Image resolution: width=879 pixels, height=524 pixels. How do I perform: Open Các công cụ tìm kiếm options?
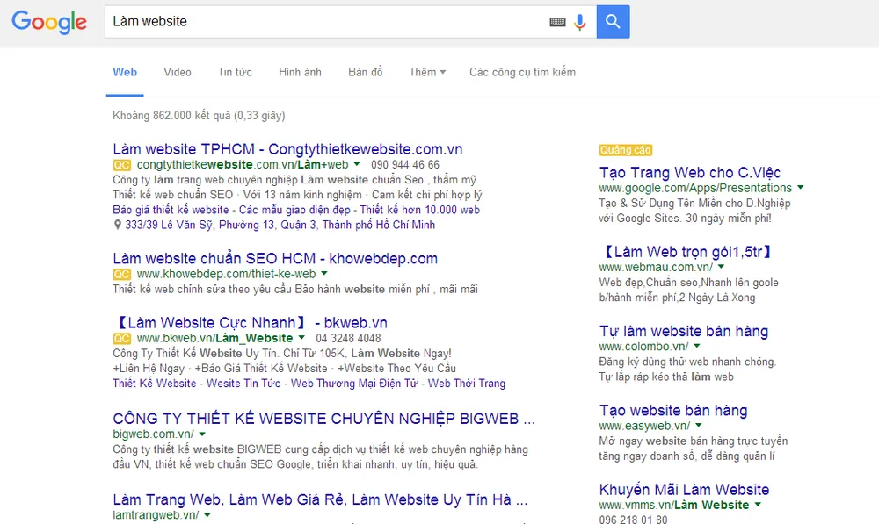522,72
